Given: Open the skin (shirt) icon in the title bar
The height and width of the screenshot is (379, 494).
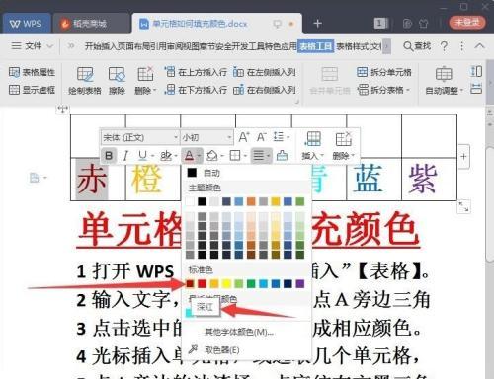Looking at the screenshot, I should (x=424, y=24).
